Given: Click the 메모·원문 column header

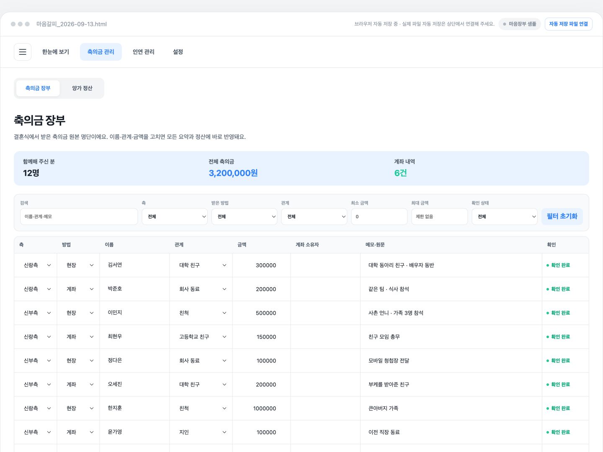Looking at the screenshot, I should pos(375,245).
